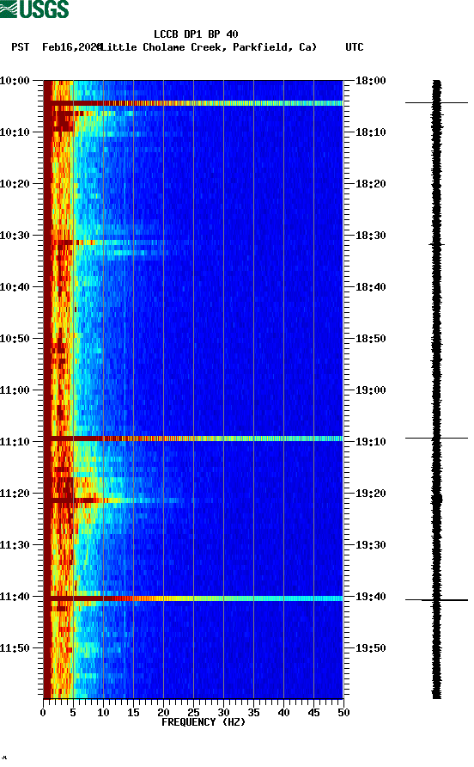Click the 19:40 UTC time label
474x767 pixels.
pos(371,597)
